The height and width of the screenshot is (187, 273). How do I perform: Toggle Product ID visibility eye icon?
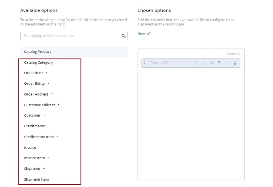[227, 63]
